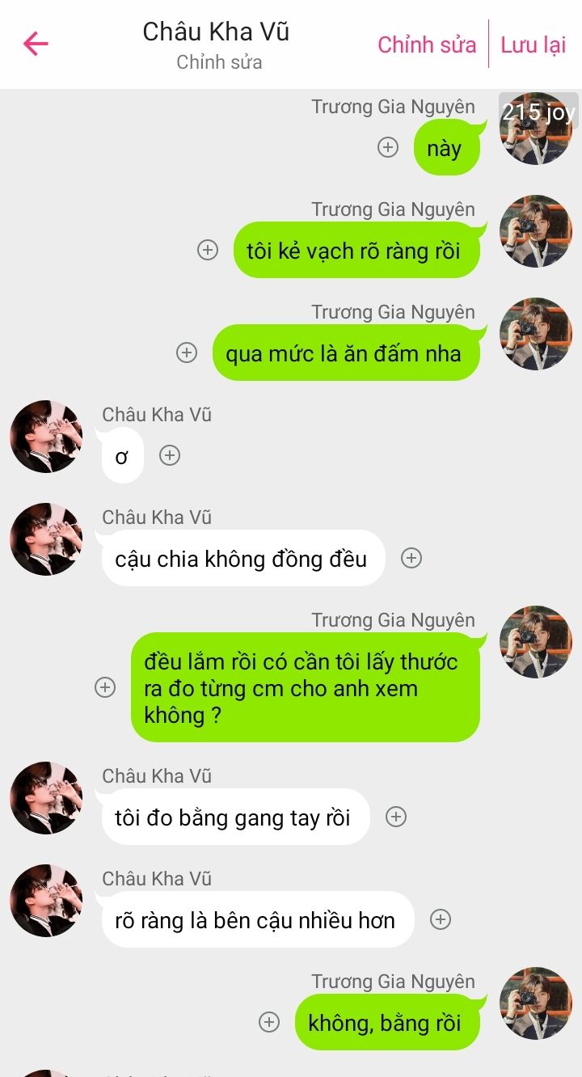Tap Trương Gia Nguyên avatar with 215 joy label
The height and width of the screenshot is (1077, 582).
[x=536, y=129]
